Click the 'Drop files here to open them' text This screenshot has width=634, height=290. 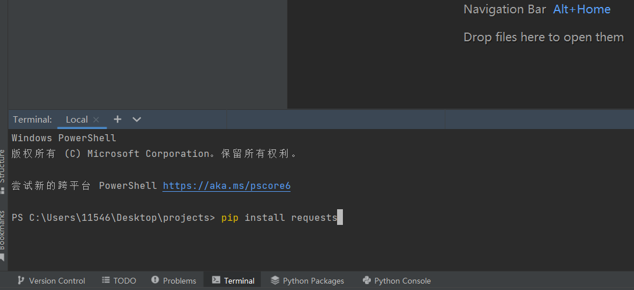click(x=543, y=37)
